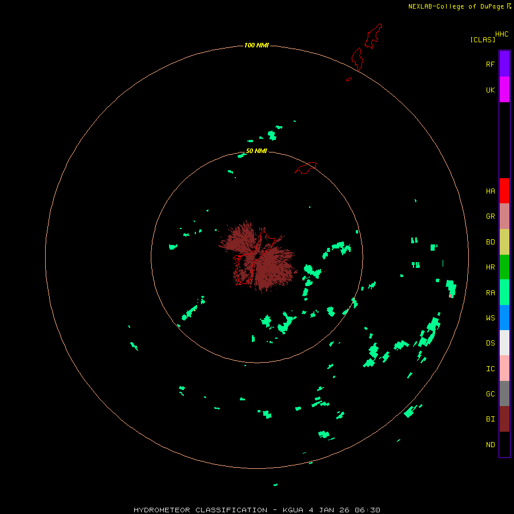This screenshot has width=514, height=514.
Task: Click the HA red legend swatch
Action: tap(504, 191)
